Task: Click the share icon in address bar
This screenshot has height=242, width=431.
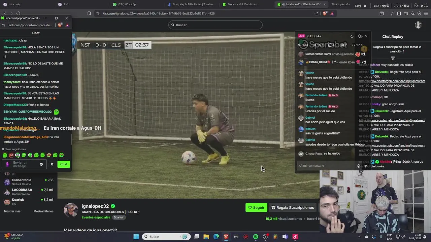Action: pyautogui.click(x=317, y=13)
